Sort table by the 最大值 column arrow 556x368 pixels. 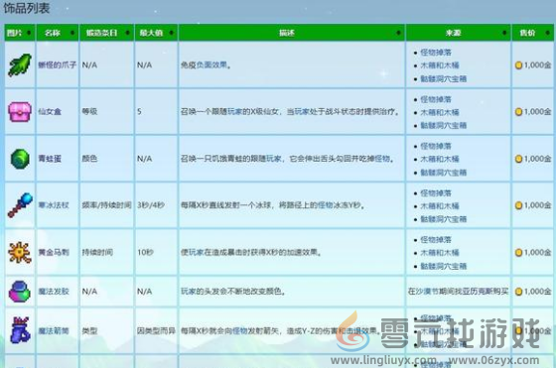tap(171, 33)
